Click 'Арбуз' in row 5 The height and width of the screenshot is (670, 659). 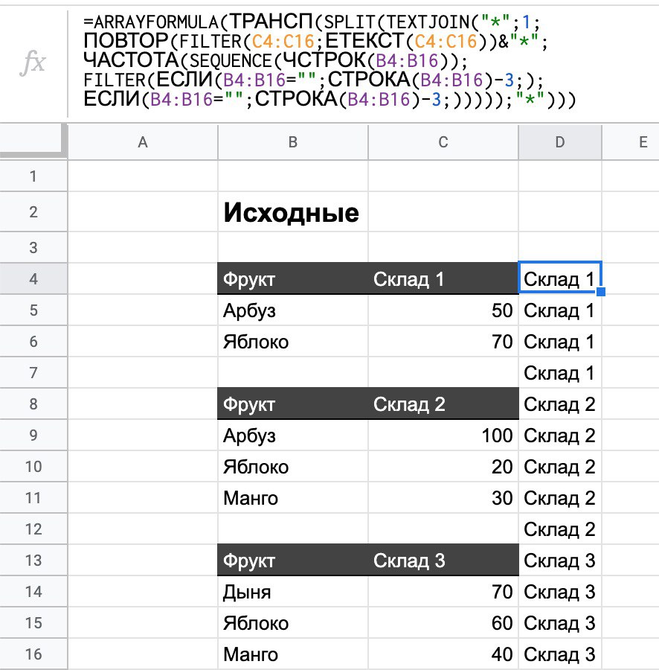click(x=293, y=310)
